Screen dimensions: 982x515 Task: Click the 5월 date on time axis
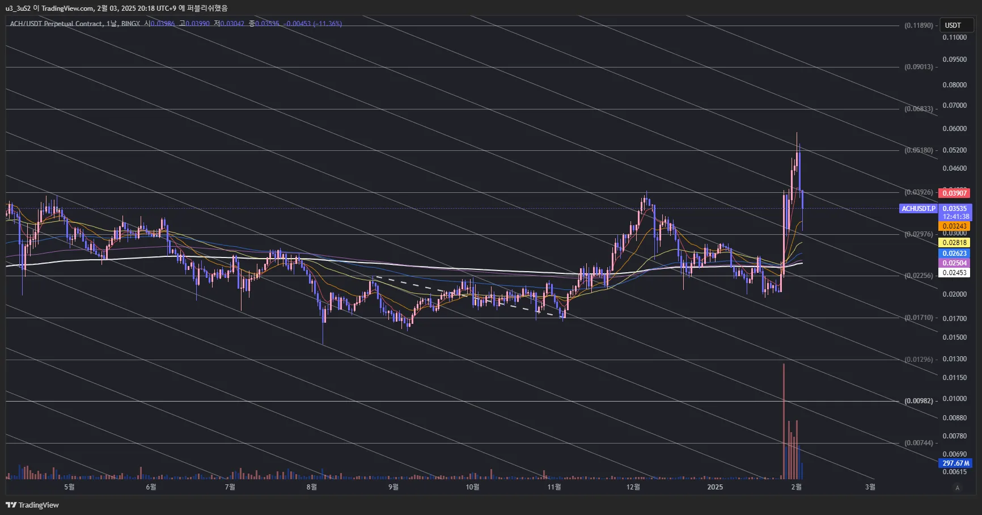click(69, 487)
